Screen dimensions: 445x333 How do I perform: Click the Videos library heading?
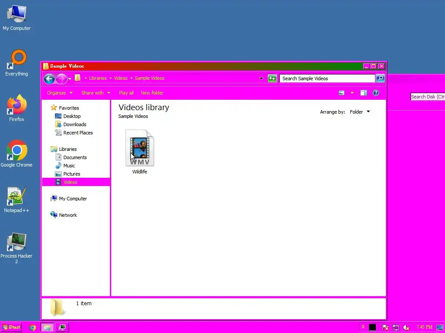point(144,108)
